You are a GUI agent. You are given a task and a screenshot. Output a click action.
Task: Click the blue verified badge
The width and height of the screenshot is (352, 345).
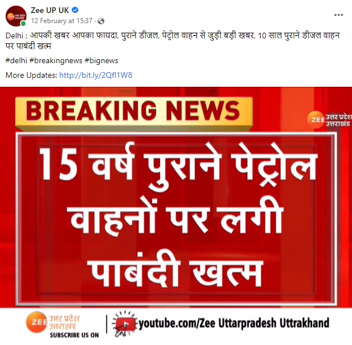pos(75,10)
